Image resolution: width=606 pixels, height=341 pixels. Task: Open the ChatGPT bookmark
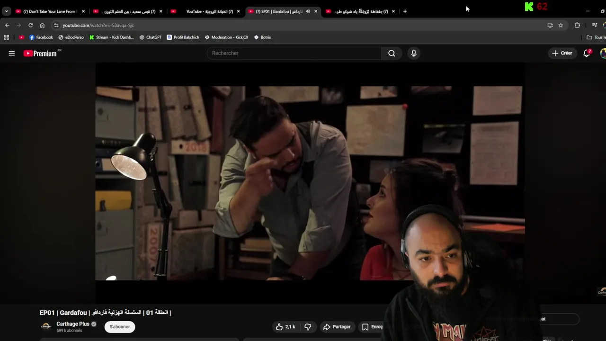[x=151, y=37]
